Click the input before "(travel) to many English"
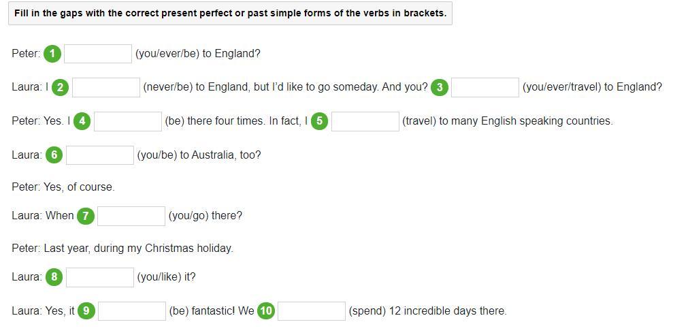Image resolution: width=673 pixels, height=335 pixels. coord(365,121)
